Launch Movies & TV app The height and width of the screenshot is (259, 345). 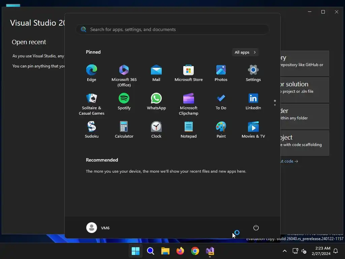253,130
